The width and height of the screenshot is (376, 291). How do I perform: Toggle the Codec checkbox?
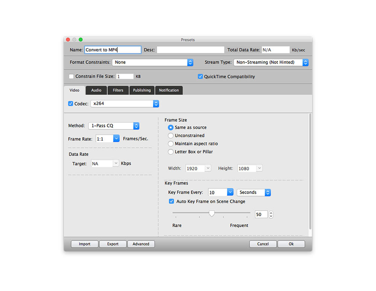pyautogui.click(x=71, y=103)
